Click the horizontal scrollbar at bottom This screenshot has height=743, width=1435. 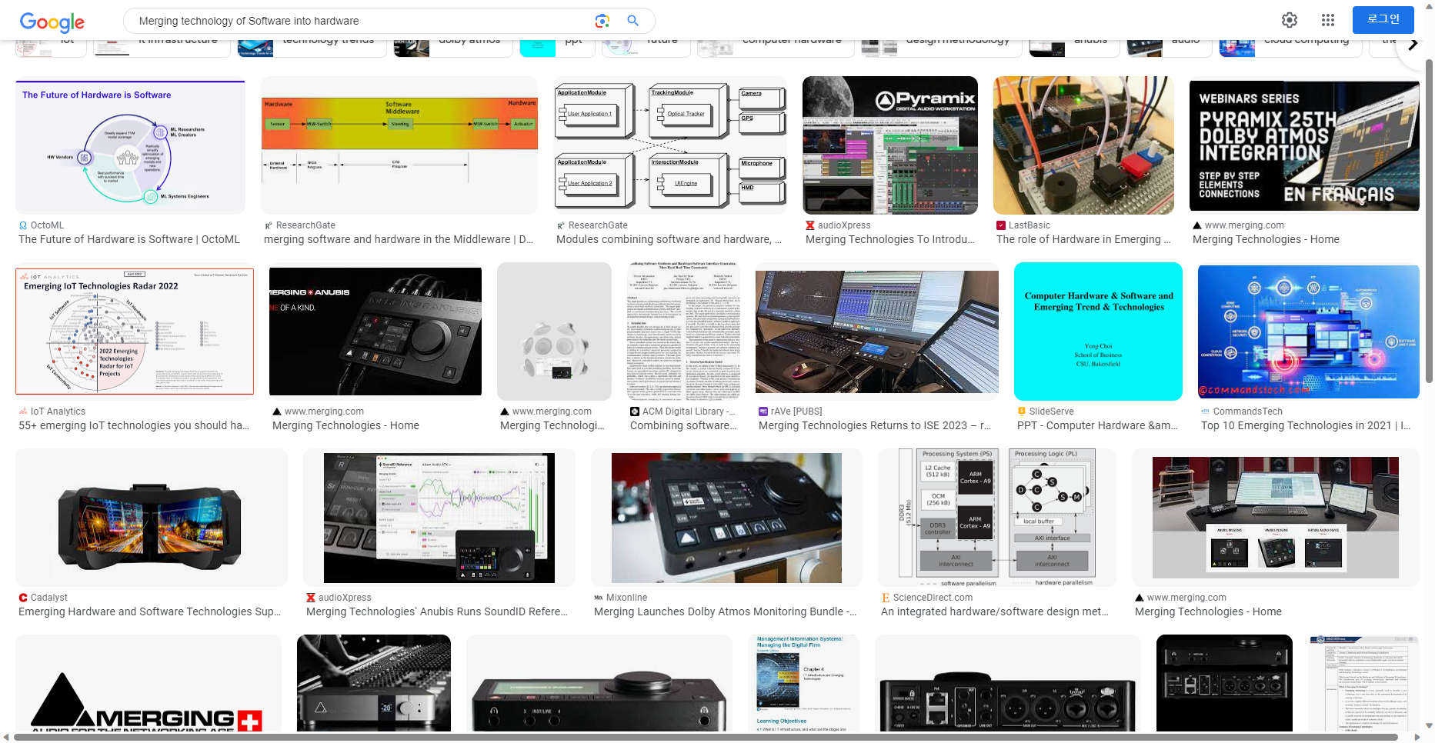706,737
